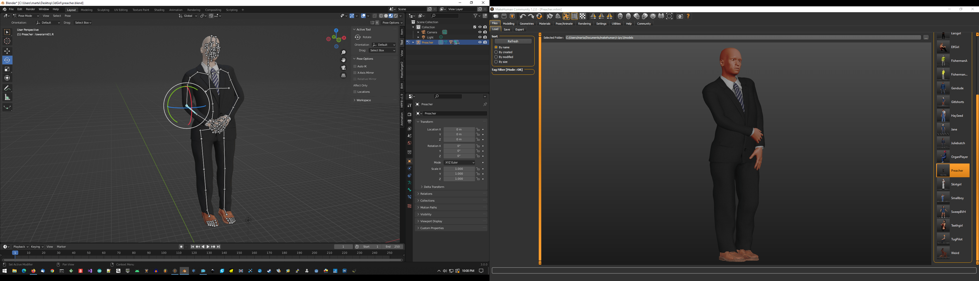The height and width of the screenshot is (281, 979).
Task: Activate MakeHuman's pose mode figure icon
Action: pyautogui.click(x=566, y=16)
